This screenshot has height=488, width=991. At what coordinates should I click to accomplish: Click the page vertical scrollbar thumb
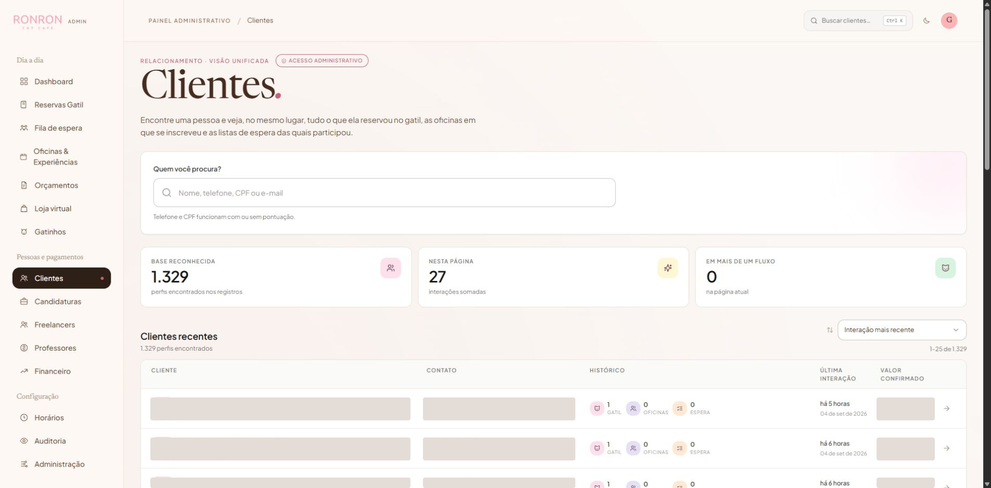(987, 90)
